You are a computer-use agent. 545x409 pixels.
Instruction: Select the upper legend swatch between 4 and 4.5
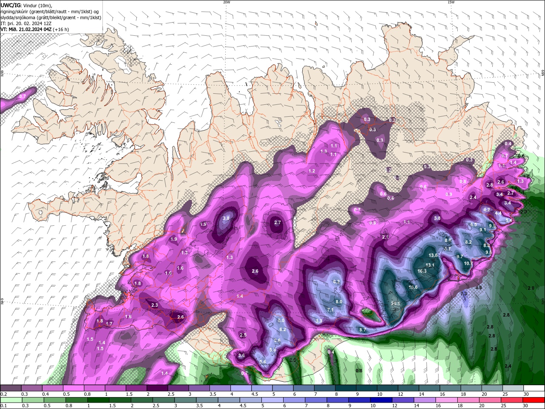[241, 388]
